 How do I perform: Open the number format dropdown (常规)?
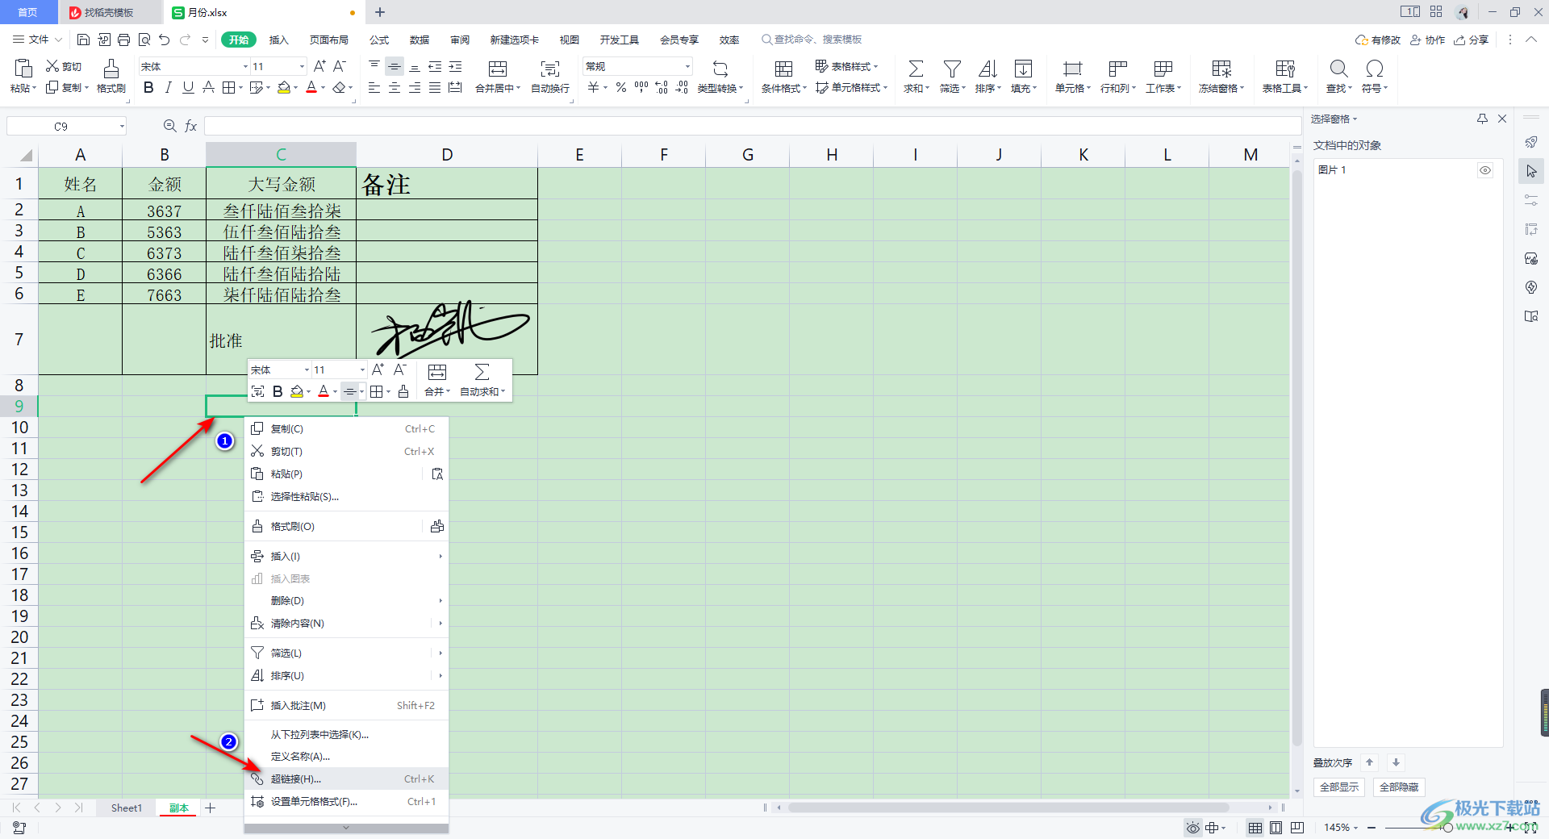(687, 66)
